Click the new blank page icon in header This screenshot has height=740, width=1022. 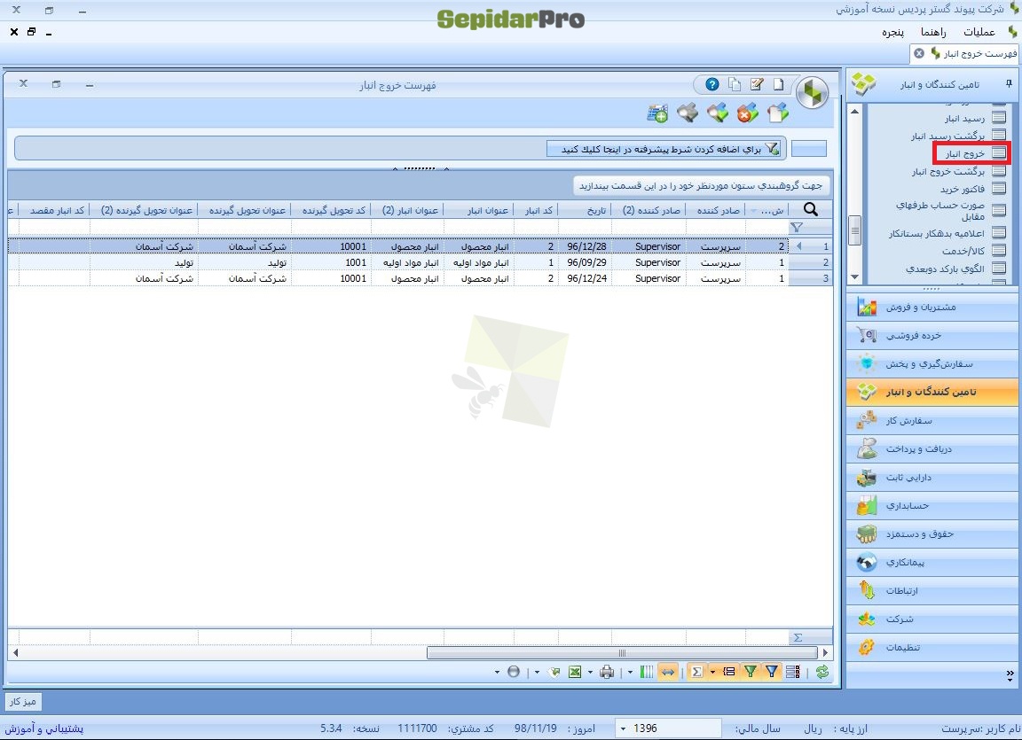(x=778, y=84)
